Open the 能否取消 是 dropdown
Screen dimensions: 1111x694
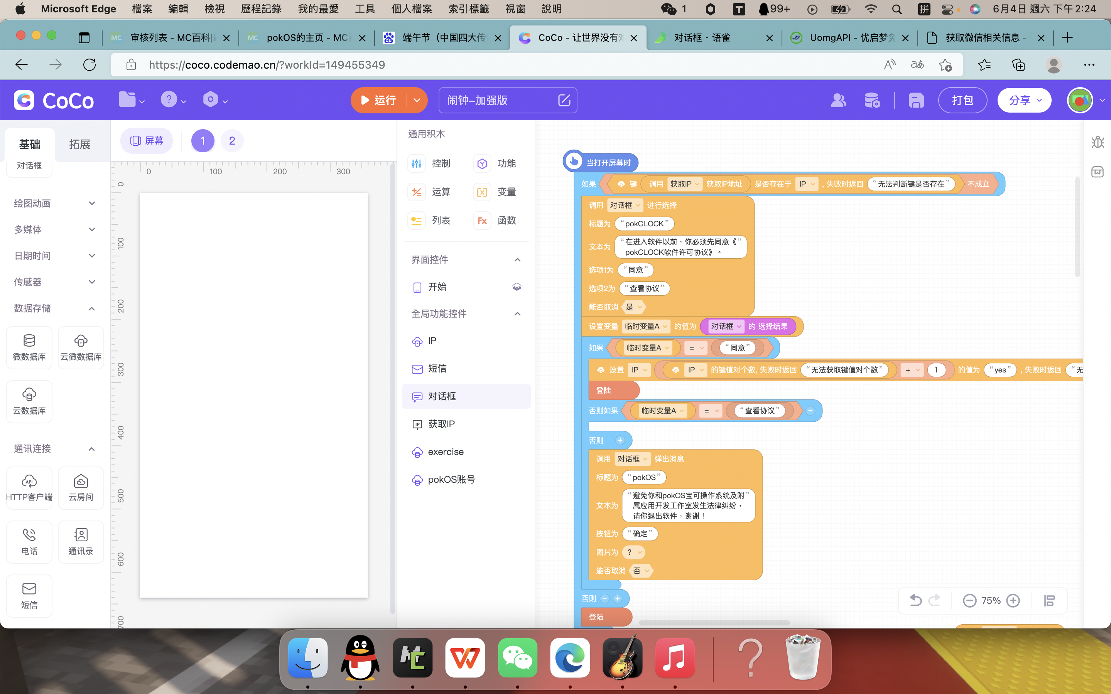[x=633, y=307]
